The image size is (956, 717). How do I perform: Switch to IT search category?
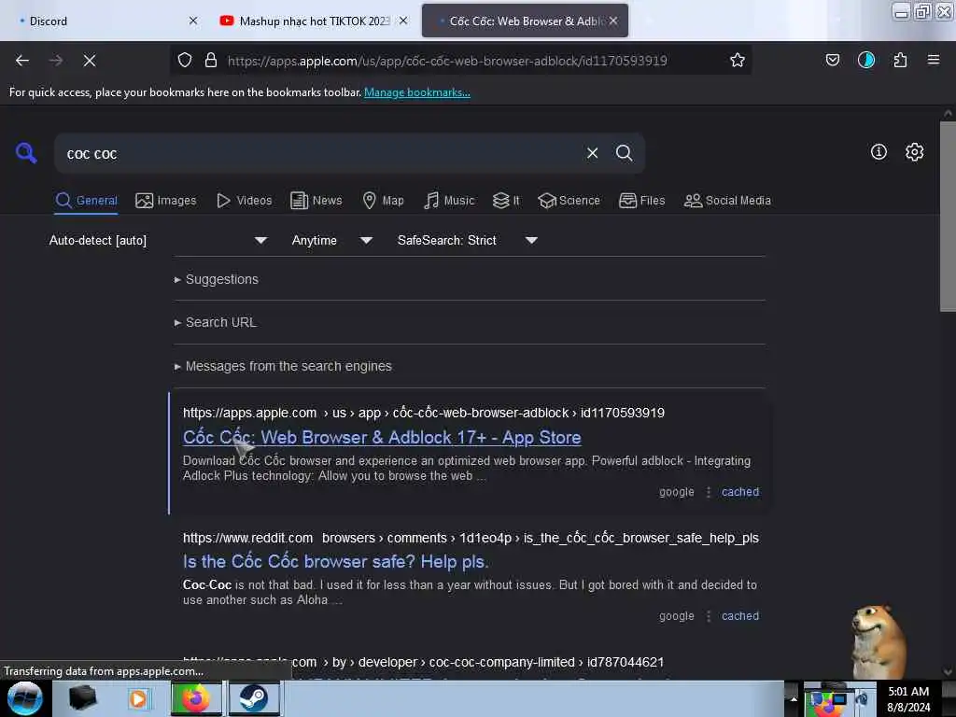coord(506,201)
